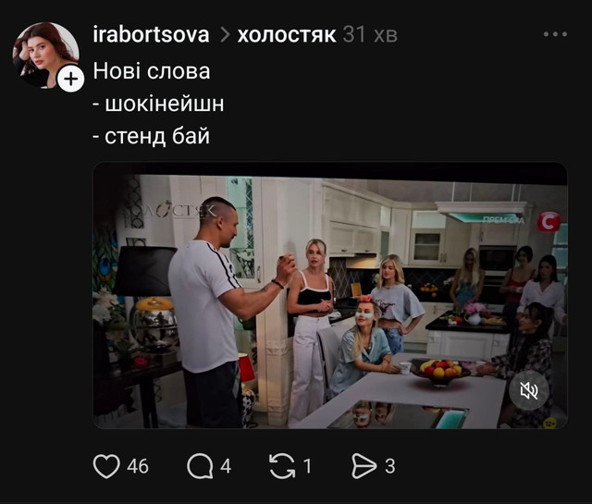Click the reply count 4
Screen dimensions: 592x504
pyautogui.click(x=226, y=466)
